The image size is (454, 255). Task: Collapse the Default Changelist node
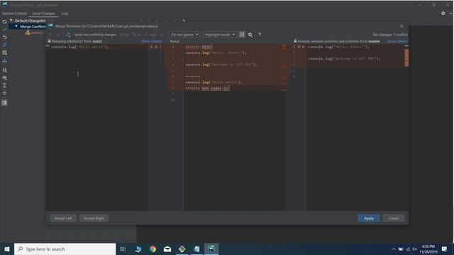11,21
